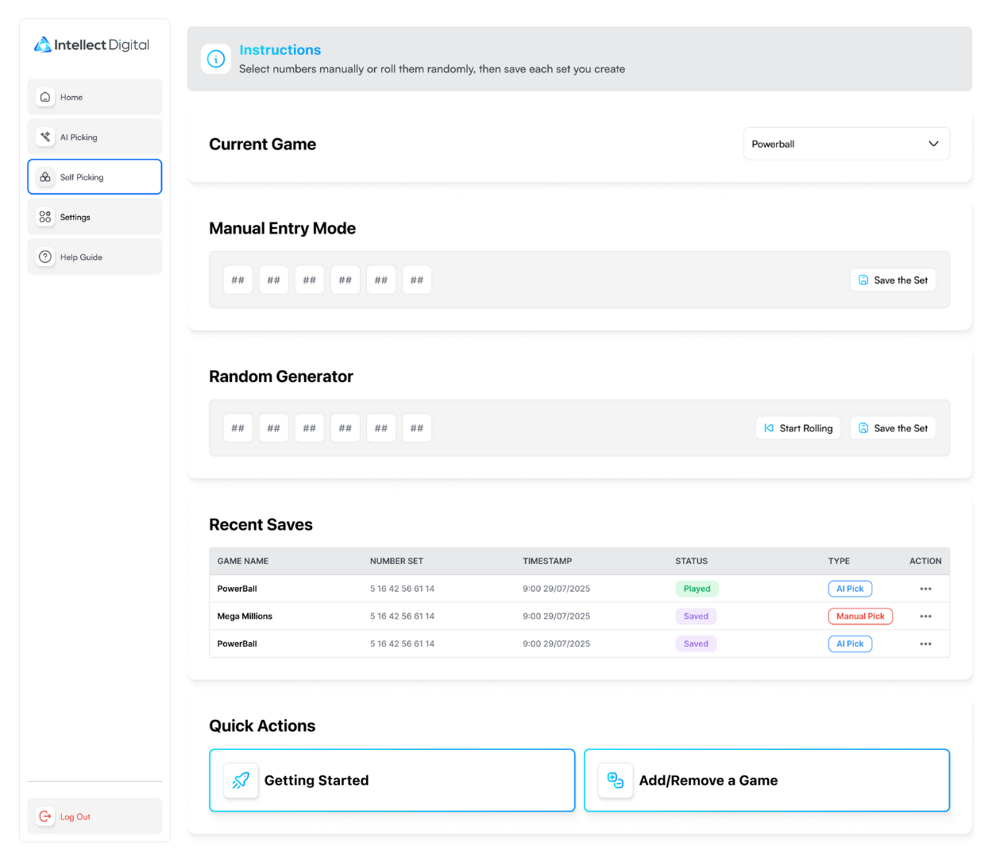
Task: Click first number box in Manual Entry
Action: [x=237, y=280]
